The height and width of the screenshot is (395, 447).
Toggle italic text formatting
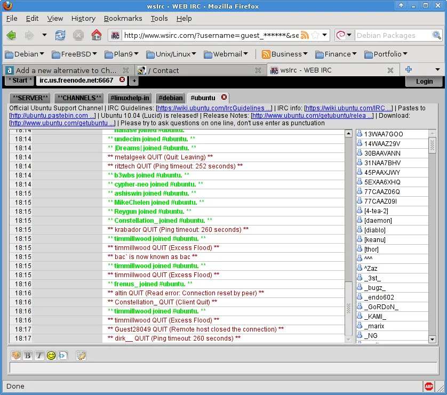click(x=39, y=356)
